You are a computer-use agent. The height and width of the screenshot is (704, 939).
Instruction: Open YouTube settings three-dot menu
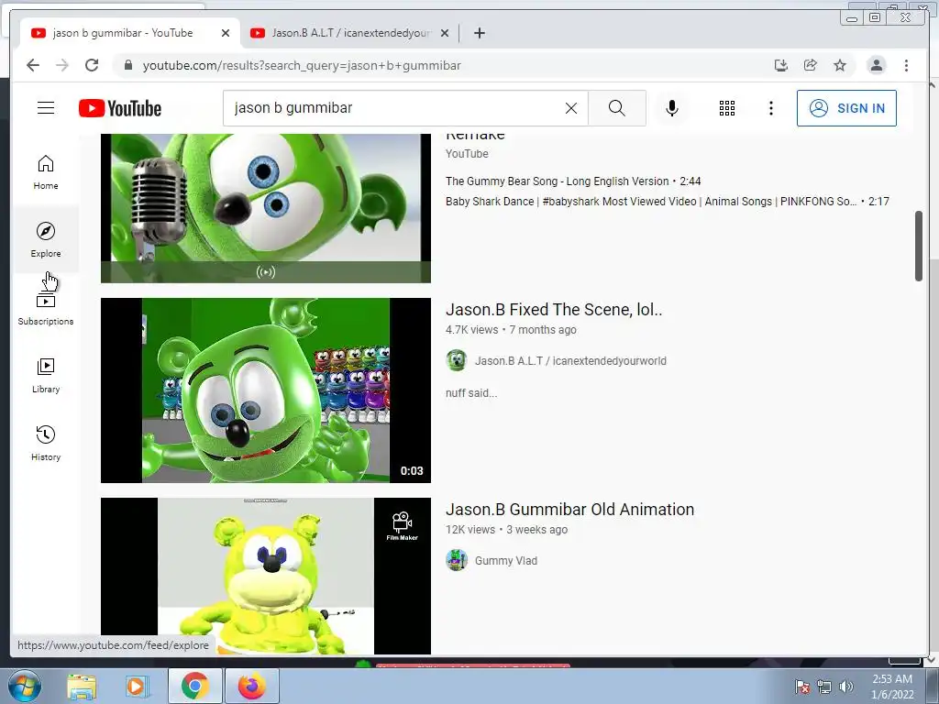pyautogui.click(x=770, y=108)
